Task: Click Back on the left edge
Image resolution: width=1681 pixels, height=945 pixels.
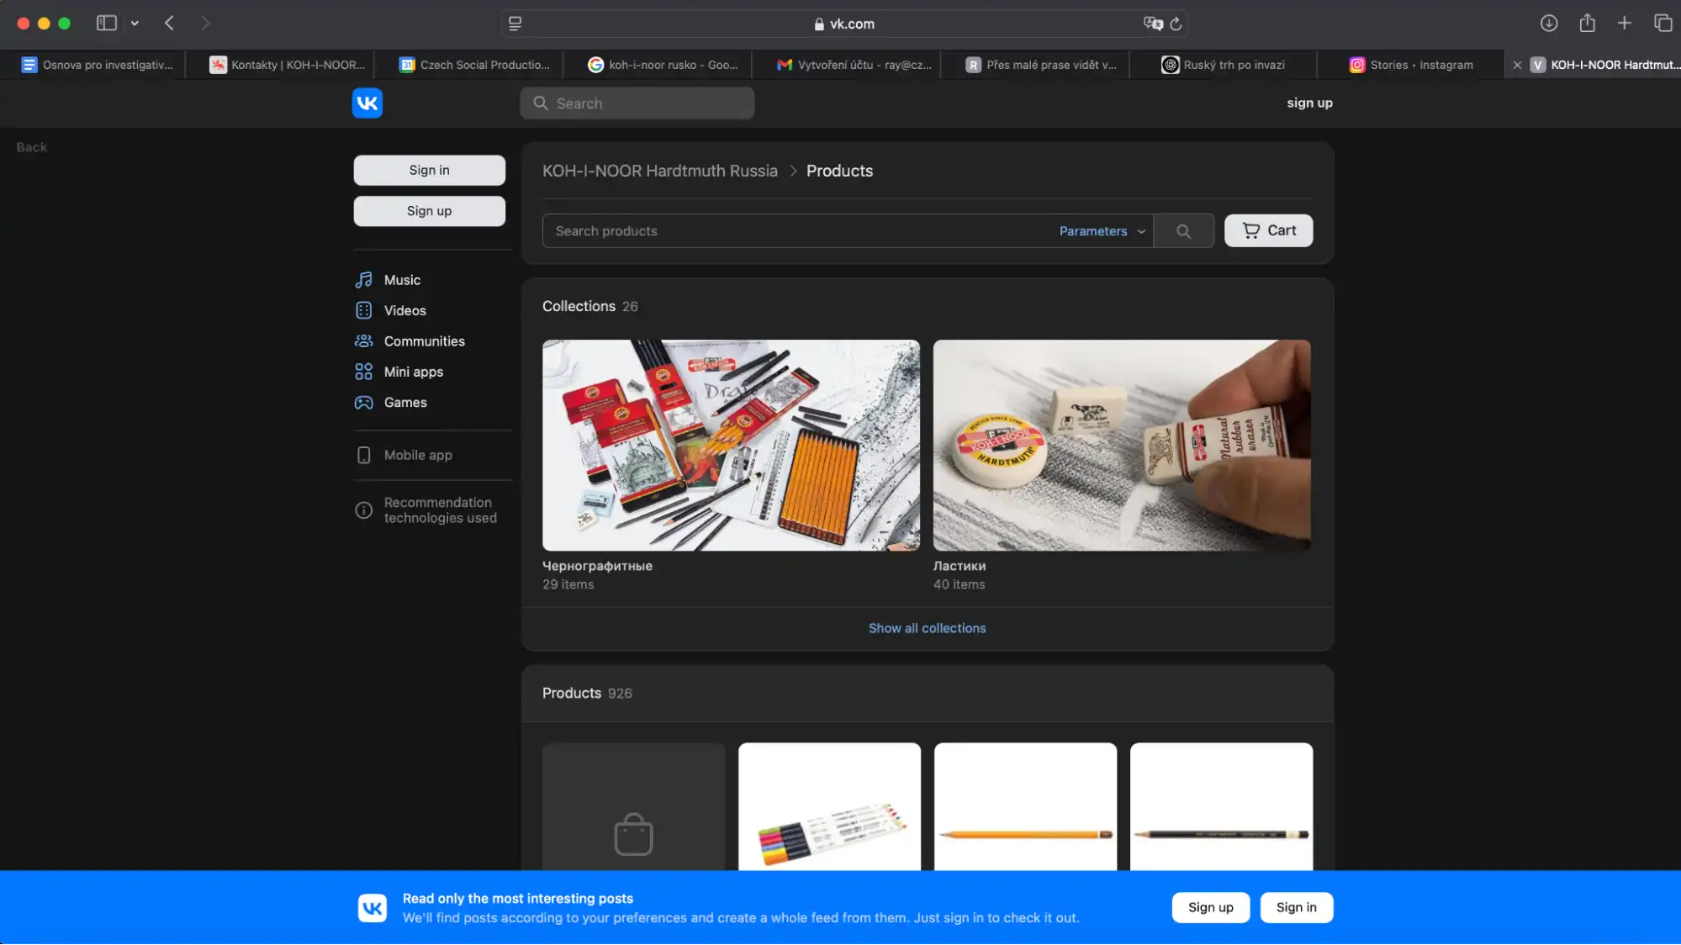Action: (32, 147)
